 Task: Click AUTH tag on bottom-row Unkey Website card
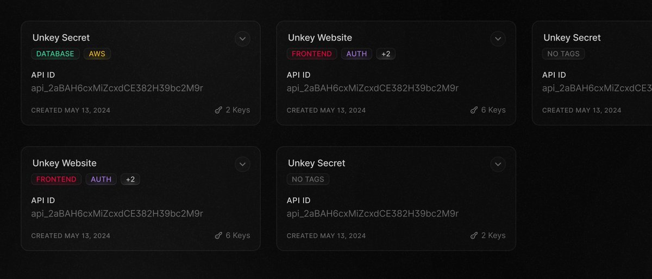pyautogui.click(x=101, y=179)
